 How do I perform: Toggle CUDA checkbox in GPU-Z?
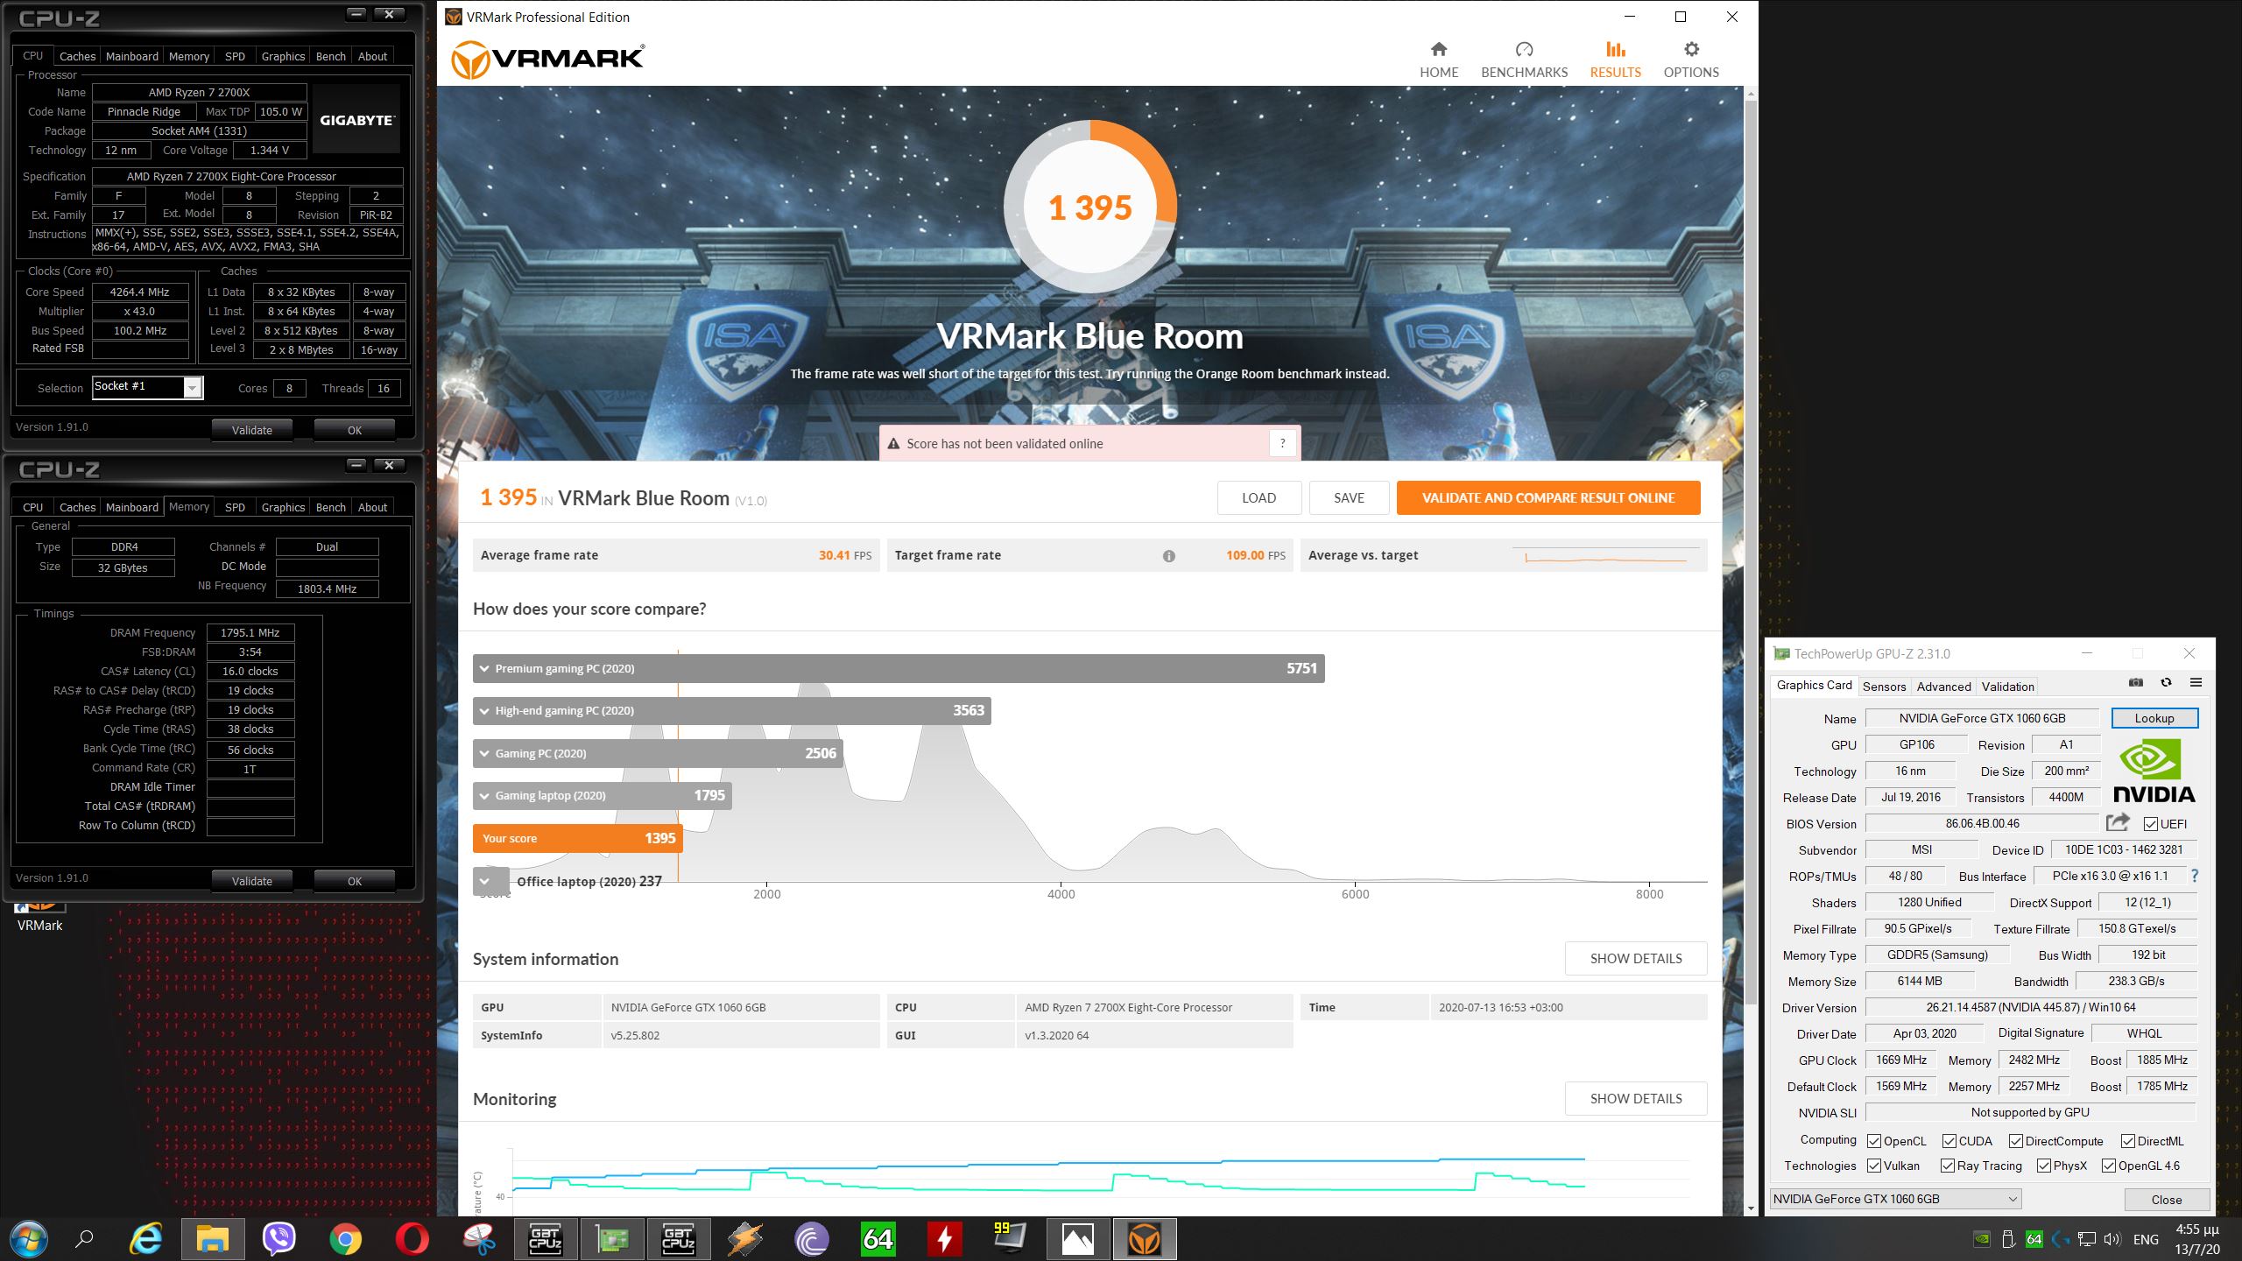[1949, 1141]
